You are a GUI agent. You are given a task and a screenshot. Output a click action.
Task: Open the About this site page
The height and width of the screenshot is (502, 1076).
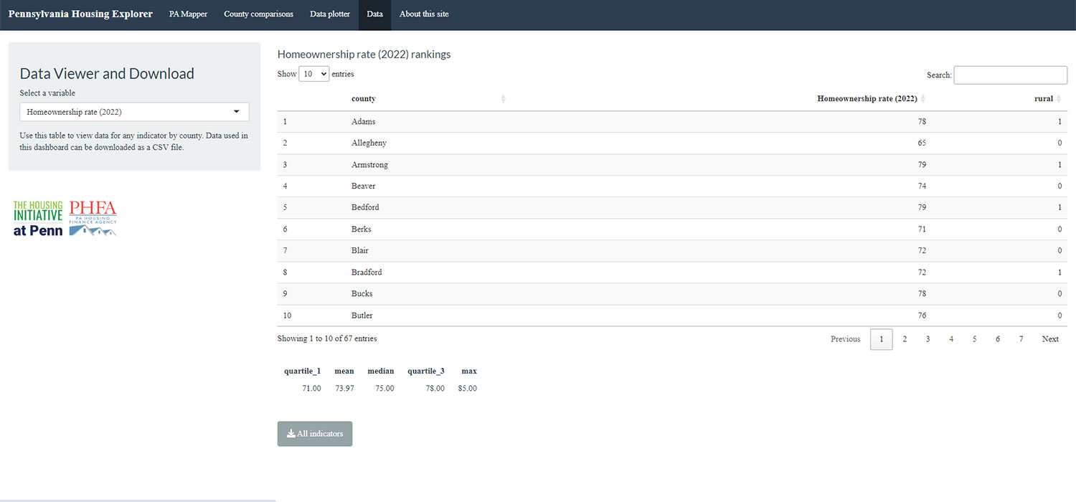click(424, 14)
